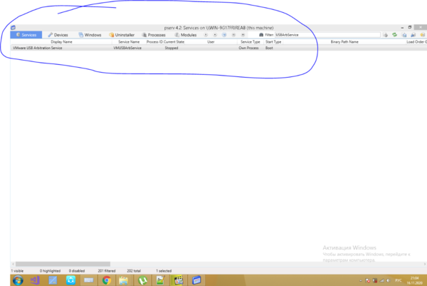427x286 pixels.
Task: Click the Process ID column header
Action: point(154,42)
